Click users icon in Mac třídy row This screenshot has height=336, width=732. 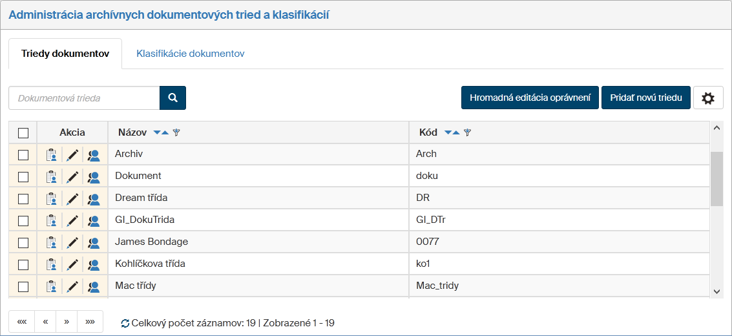[x=94, y=287]
